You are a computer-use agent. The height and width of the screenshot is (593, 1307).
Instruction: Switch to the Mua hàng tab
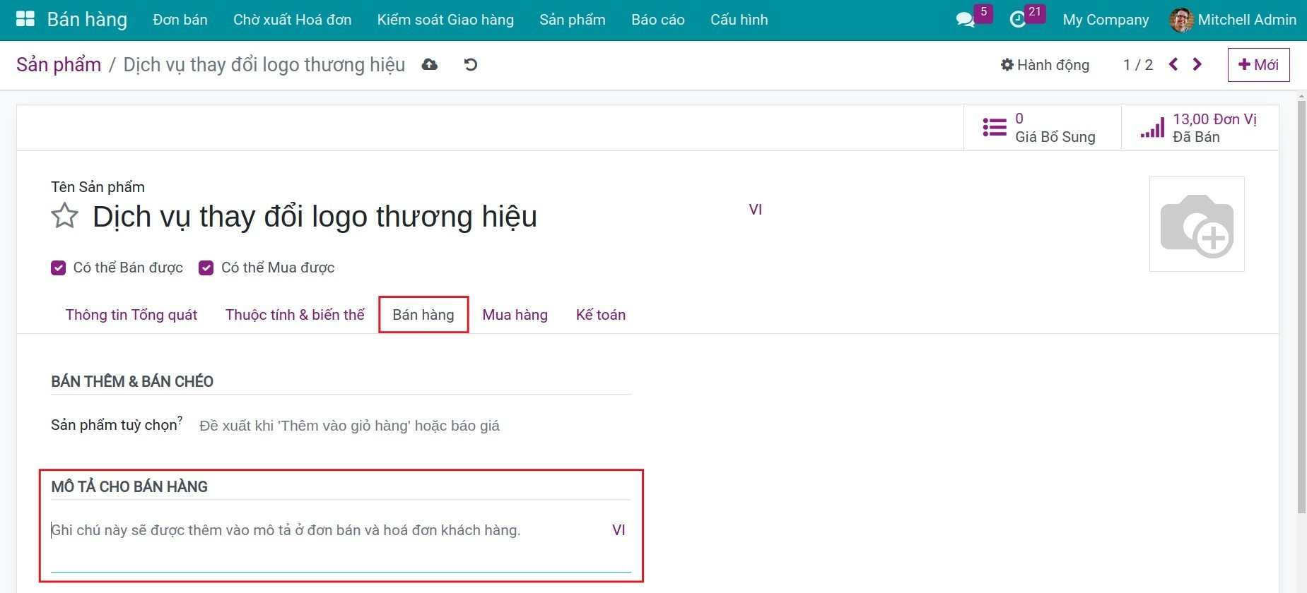pyautogui.click(x=515, y=315)
